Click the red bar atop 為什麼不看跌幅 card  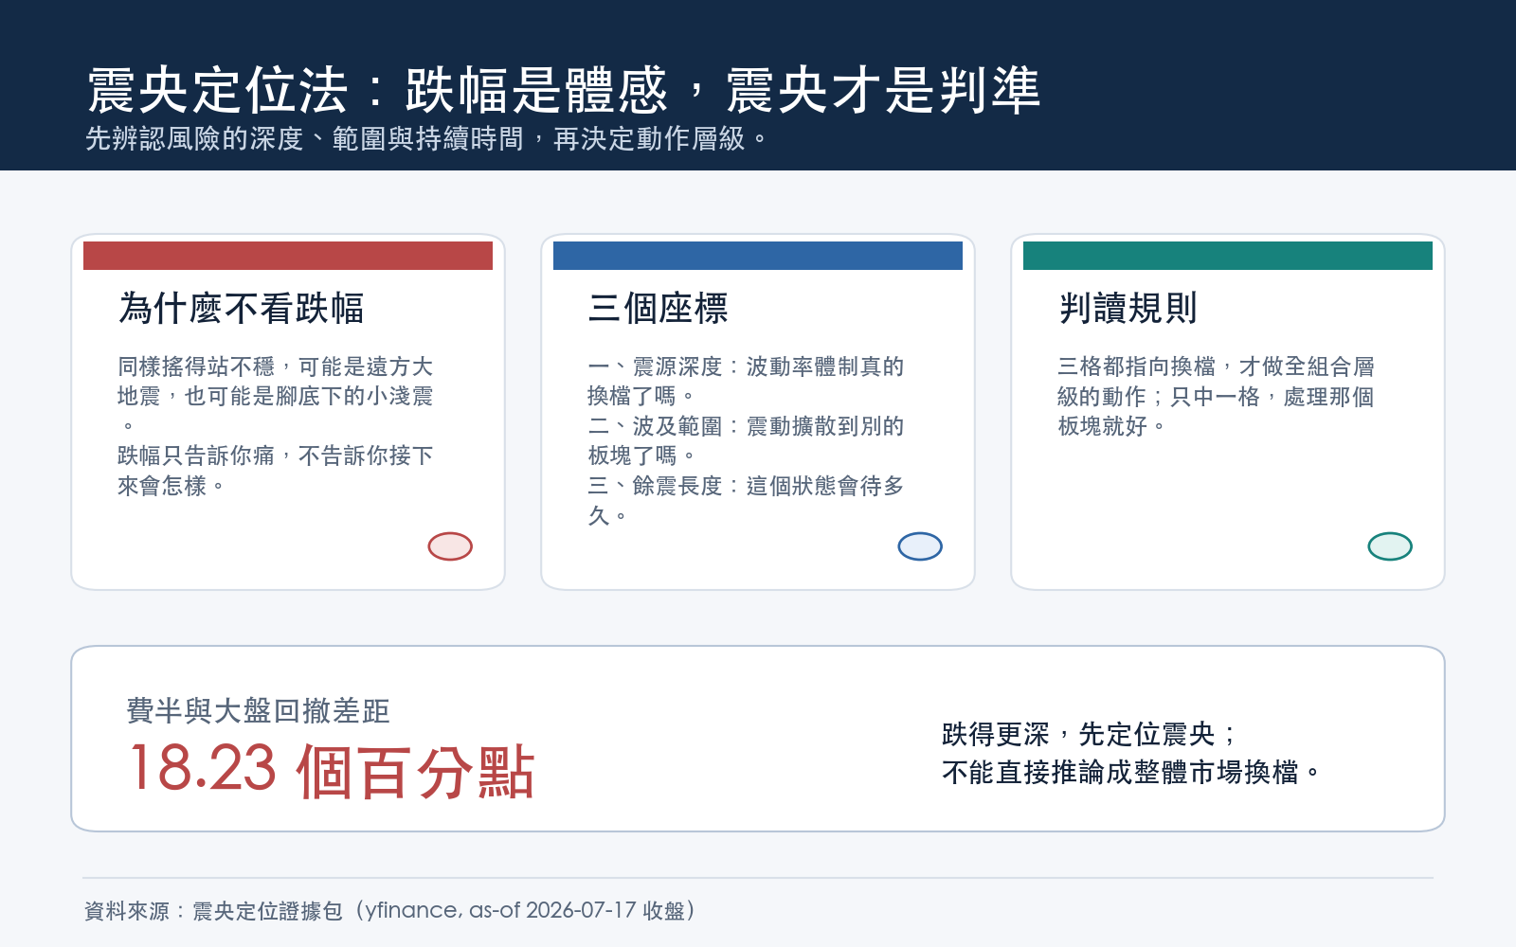(x=288, y=256)
